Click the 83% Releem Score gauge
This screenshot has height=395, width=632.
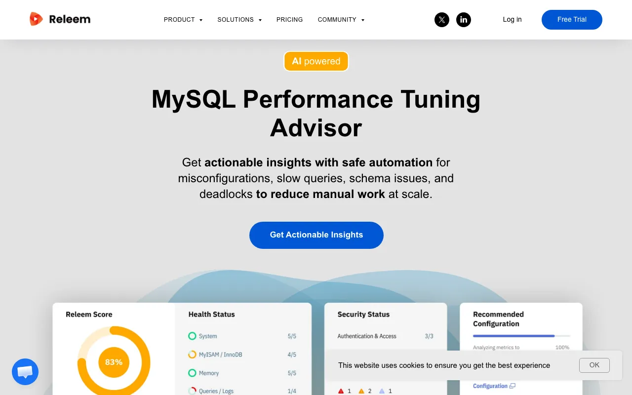click(x=114, y=362)
